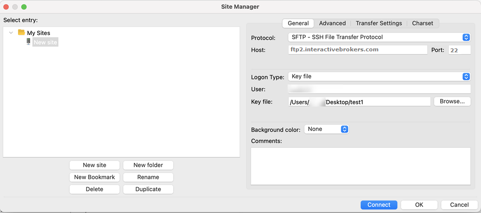
Task: Click the Comments text area
Action: (x=360, y=166)
